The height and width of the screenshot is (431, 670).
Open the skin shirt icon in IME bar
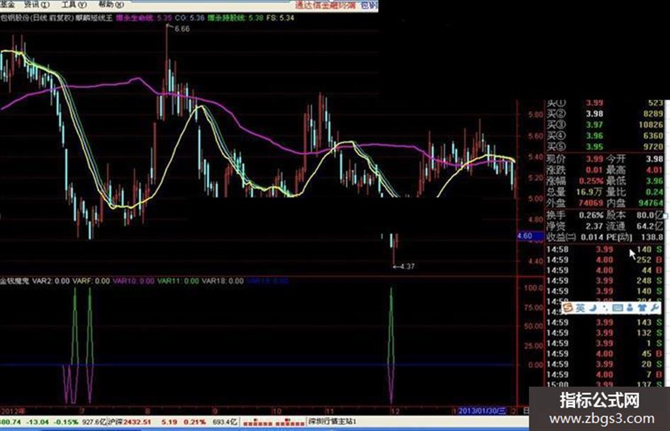pyautogui.click(x=642, y=308)
